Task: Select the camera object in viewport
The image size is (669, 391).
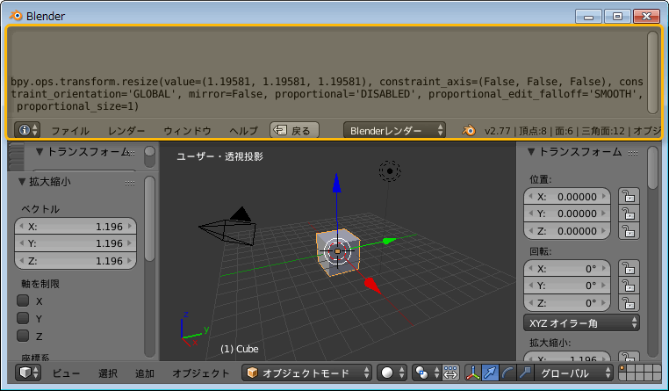Action: [x=228, y=228]
